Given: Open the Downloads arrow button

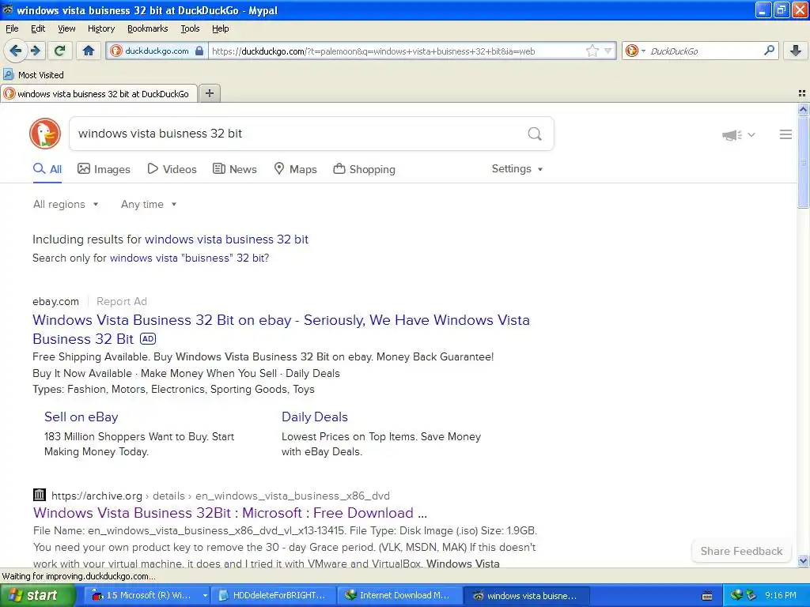Looking at the screenshot, I should click(796, 51).
